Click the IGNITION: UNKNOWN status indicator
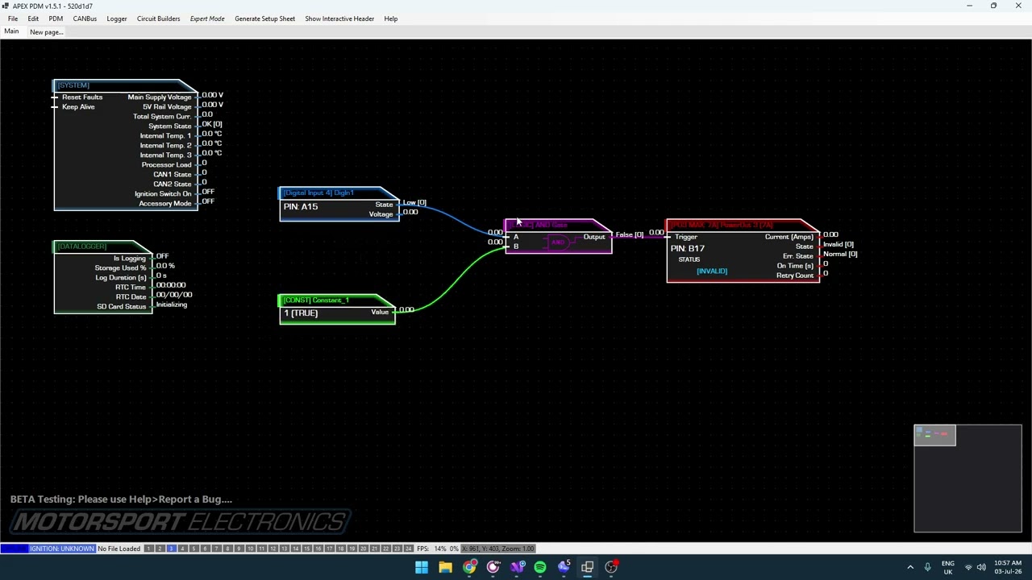 [x=62, y=549]
